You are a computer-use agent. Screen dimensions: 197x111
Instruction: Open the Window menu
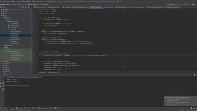(49, 2)
